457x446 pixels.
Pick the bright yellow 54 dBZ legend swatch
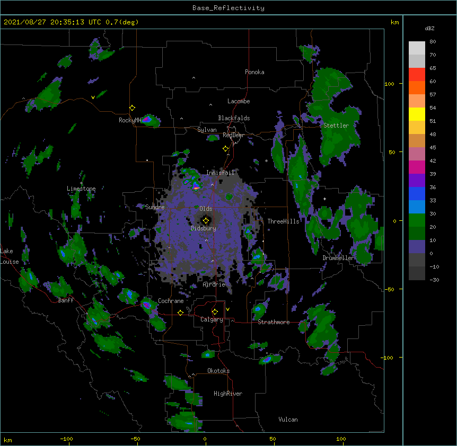point(417,114)
